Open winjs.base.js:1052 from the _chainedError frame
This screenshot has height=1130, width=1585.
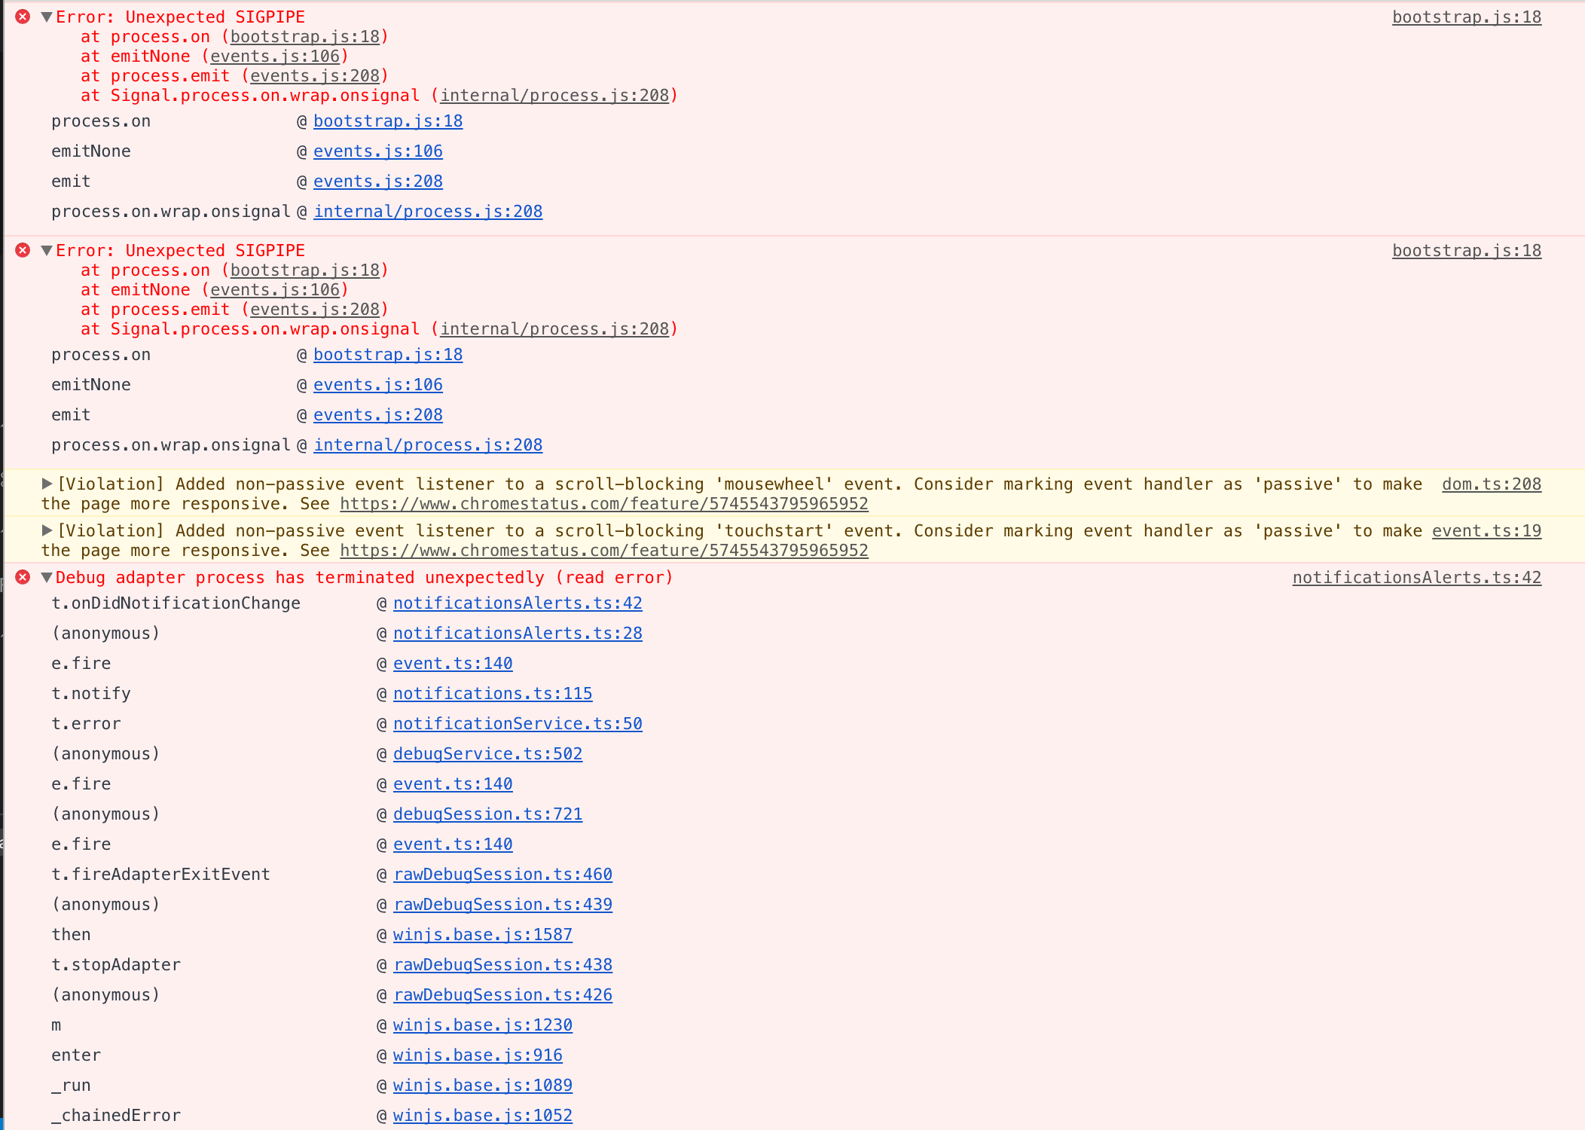pyautogui.click(x=483, y=1115)
